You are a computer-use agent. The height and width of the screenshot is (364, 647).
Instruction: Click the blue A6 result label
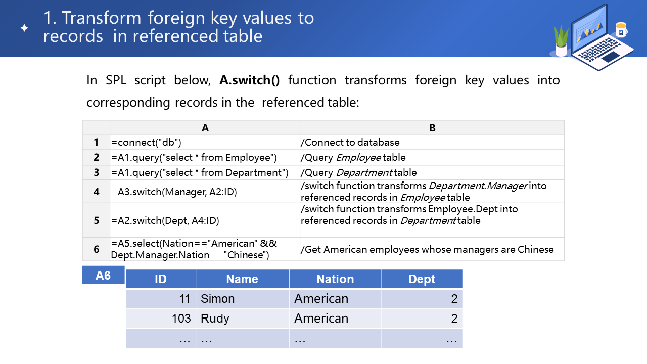(x=103, y=276)
